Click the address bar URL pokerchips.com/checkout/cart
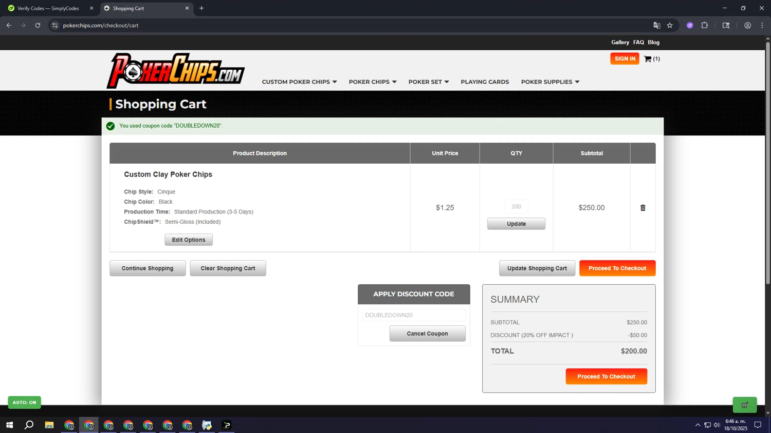Screen dimensions: 771x433 click(x=101, y=25)
